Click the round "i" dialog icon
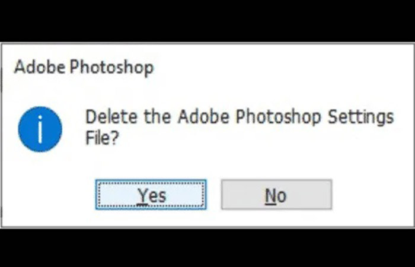This screenshot has width=415, height=267. [x=40, y=129]
